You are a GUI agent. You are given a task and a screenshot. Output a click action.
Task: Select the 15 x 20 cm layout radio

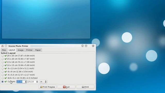(3, 59)
